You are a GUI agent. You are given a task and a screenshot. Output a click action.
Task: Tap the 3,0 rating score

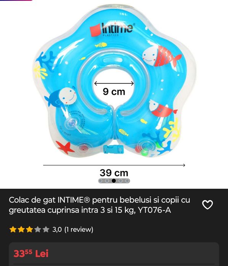[57, 229]
